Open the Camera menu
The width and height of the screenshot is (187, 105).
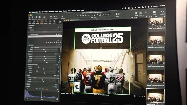(x=65, y=11)
